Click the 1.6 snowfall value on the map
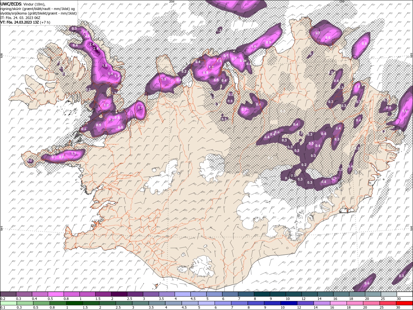 tap(219, 61)
